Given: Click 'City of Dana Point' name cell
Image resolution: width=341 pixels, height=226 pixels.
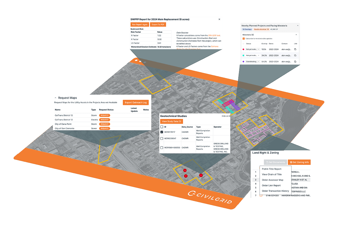Looking at the screenshot, I should coord(63,124).
